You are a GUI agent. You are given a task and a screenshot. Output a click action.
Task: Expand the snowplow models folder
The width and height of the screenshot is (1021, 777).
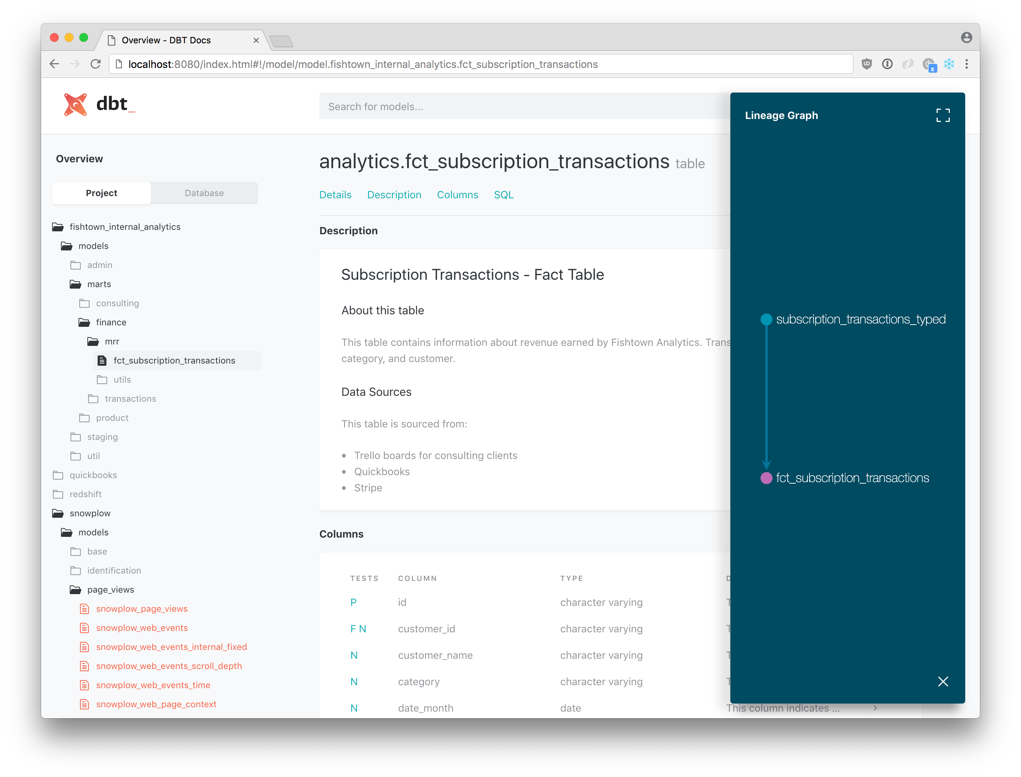click(95, 532)
